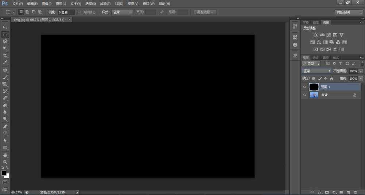Screen dimensions: 365x195
Task: Pick the Eyedropper tool
Action: coord(5,63)
